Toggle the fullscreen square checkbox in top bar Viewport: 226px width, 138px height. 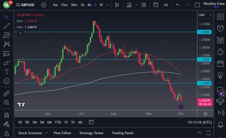tap(197, 5)
